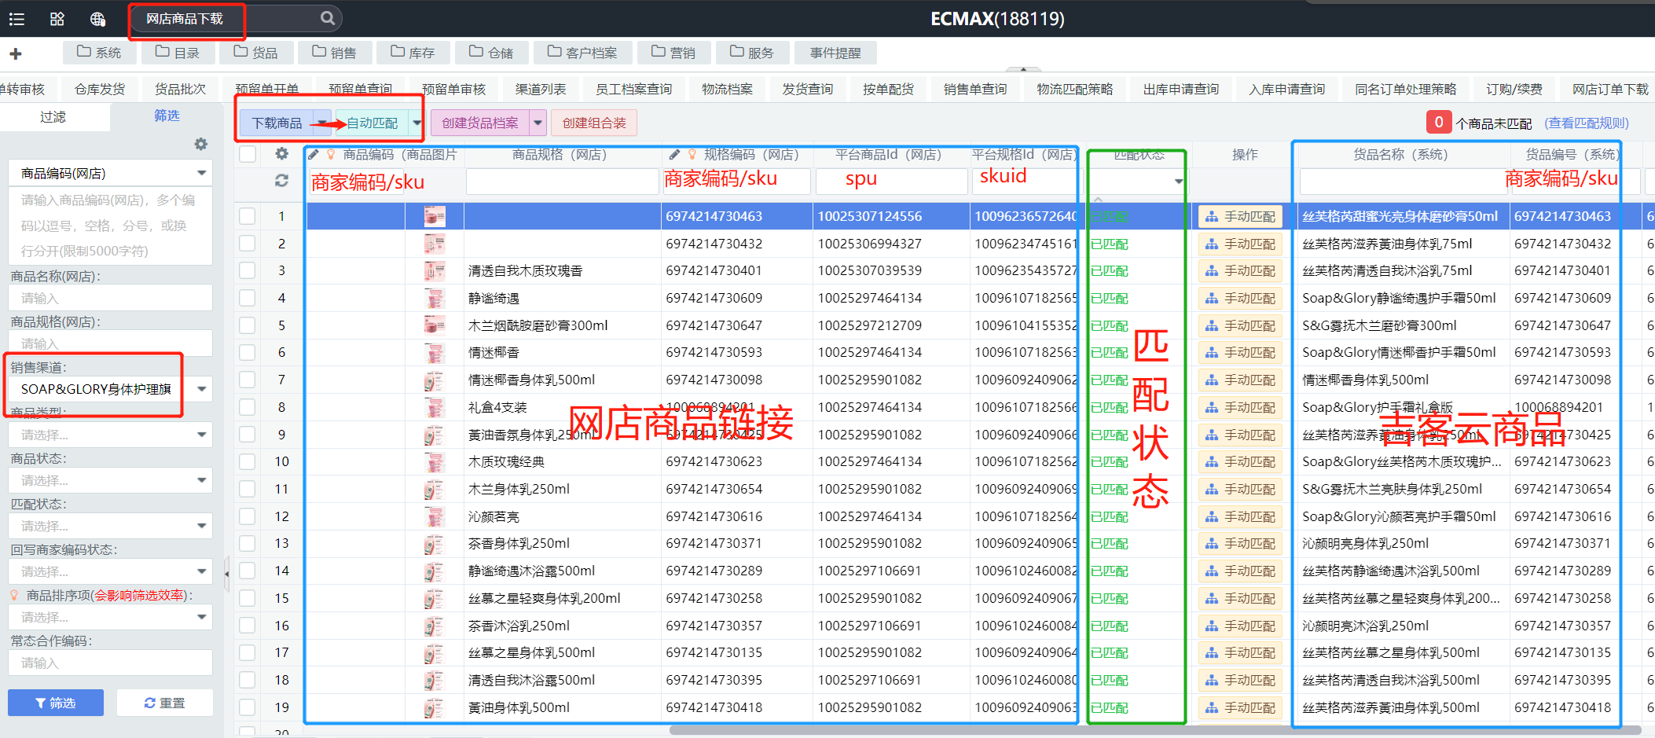Screen dimensions: 1655x738
Task: Expand the 创建货品档案 dropdown arrow
Action: [538, 123]
